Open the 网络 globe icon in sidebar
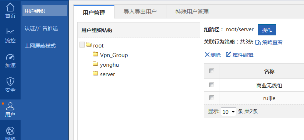The width and height of the screenshot is (304, 140). (x=10, y=131)
